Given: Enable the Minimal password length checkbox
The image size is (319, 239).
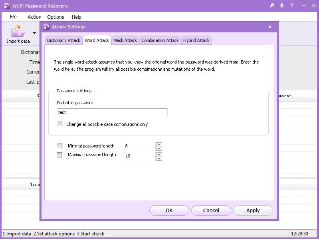Looking at the screenshot, I should 59,145.
